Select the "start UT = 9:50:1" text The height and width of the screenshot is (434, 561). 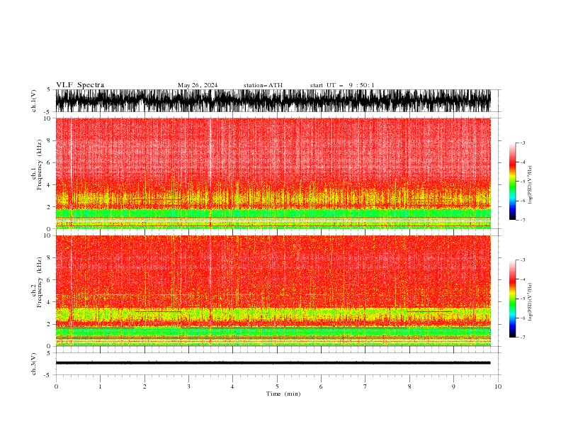coord(342,85)
